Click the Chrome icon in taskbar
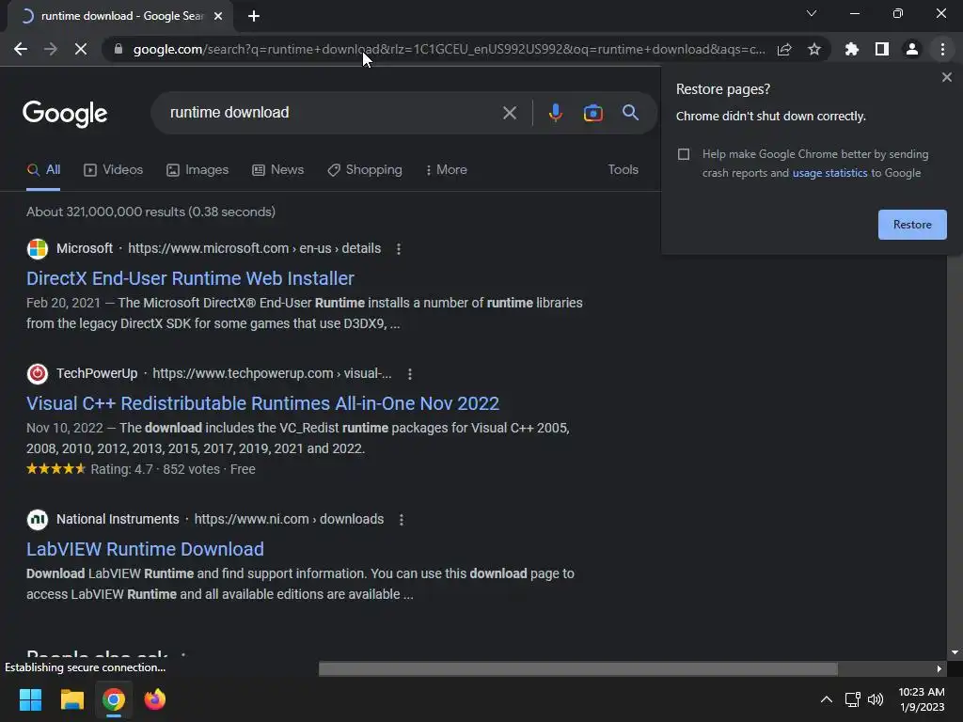 114,699
